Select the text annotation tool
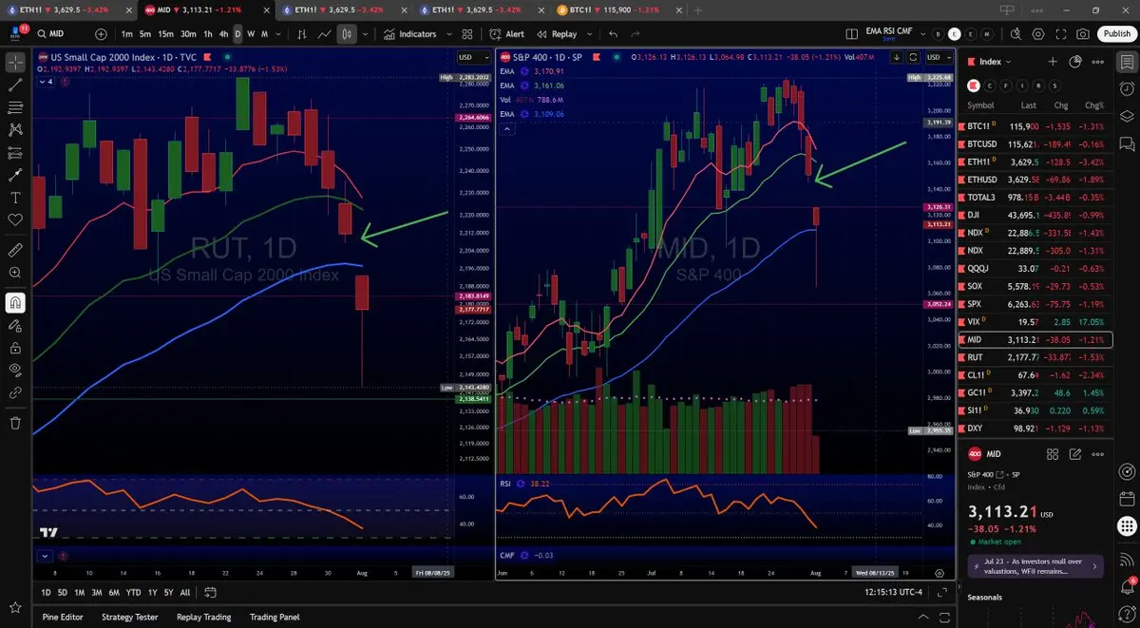 click(x=15, y=198)
